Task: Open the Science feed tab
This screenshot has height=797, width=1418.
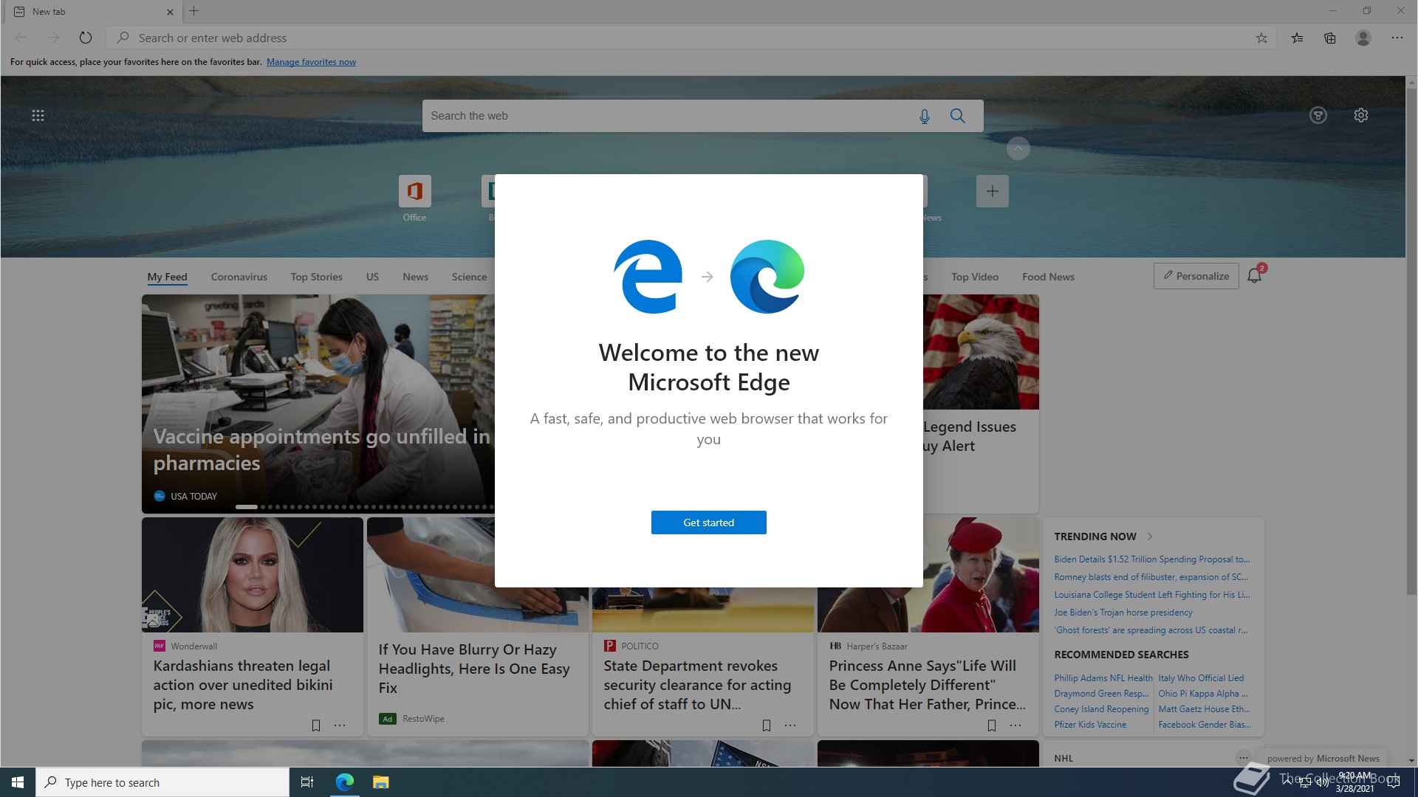Action: click(469, 277)
